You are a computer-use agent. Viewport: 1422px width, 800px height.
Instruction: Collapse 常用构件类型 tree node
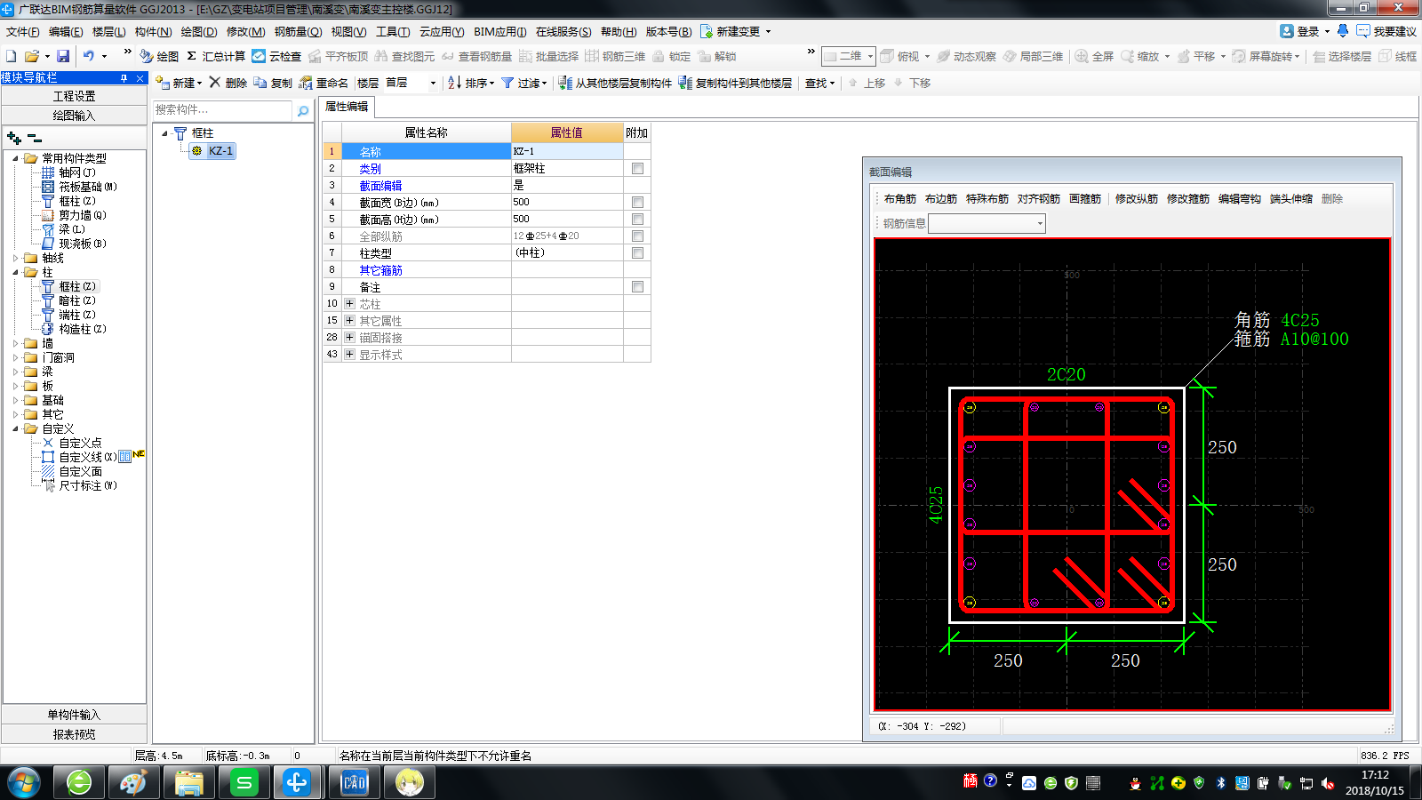(15, 158)
